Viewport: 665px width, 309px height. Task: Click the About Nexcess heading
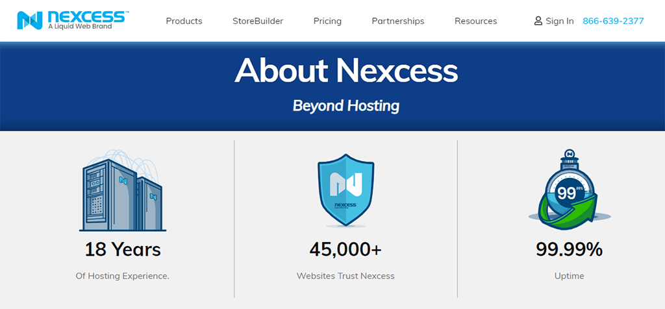click(x=346, y=70)
